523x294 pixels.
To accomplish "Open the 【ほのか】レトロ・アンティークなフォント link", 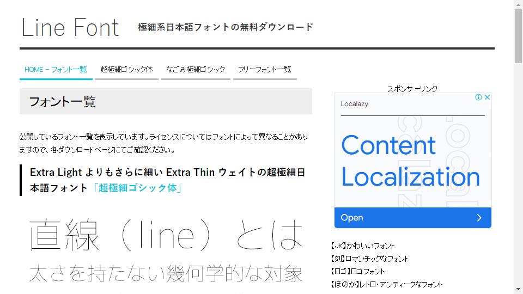I will click(x=387, y=284).
